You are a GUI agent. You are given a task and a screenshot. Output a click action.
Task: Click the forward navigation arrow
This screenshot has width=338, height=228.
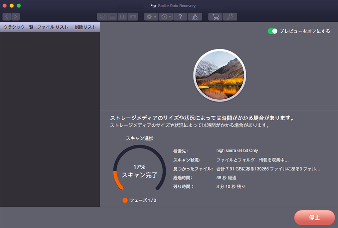(15, 16)
